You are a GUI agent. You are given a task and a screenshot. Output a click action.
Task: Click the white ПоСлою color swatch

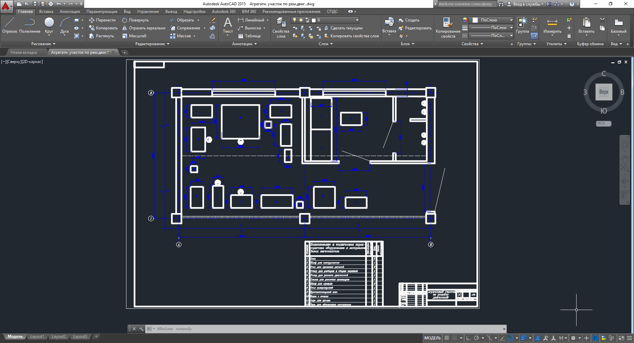click(475, 20)
